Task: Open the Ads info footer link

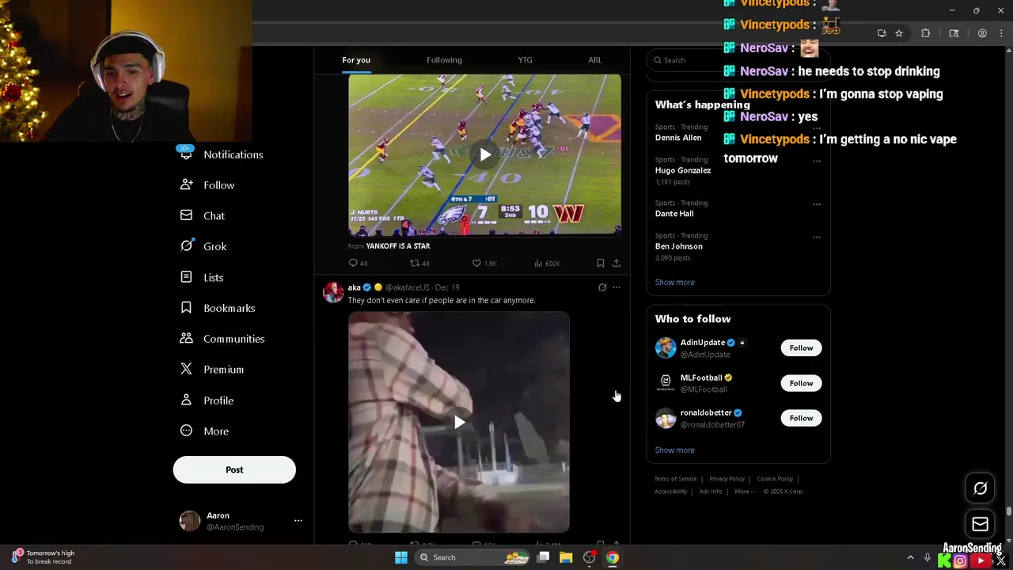Action: (711, 492)
